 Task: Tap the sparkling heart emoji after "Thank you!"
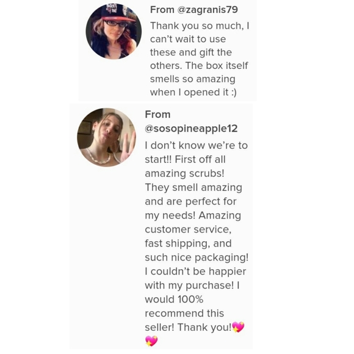[238, 327]
